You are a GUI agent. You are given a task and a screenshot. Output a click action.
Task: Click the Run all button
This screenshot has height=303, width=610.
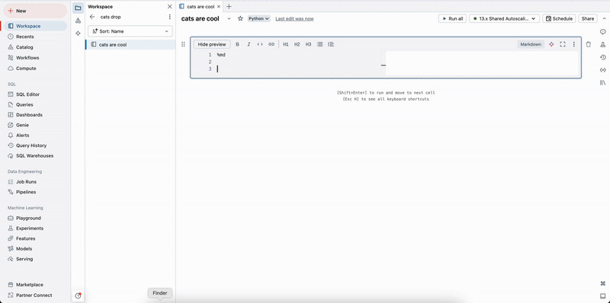point(452,18)
